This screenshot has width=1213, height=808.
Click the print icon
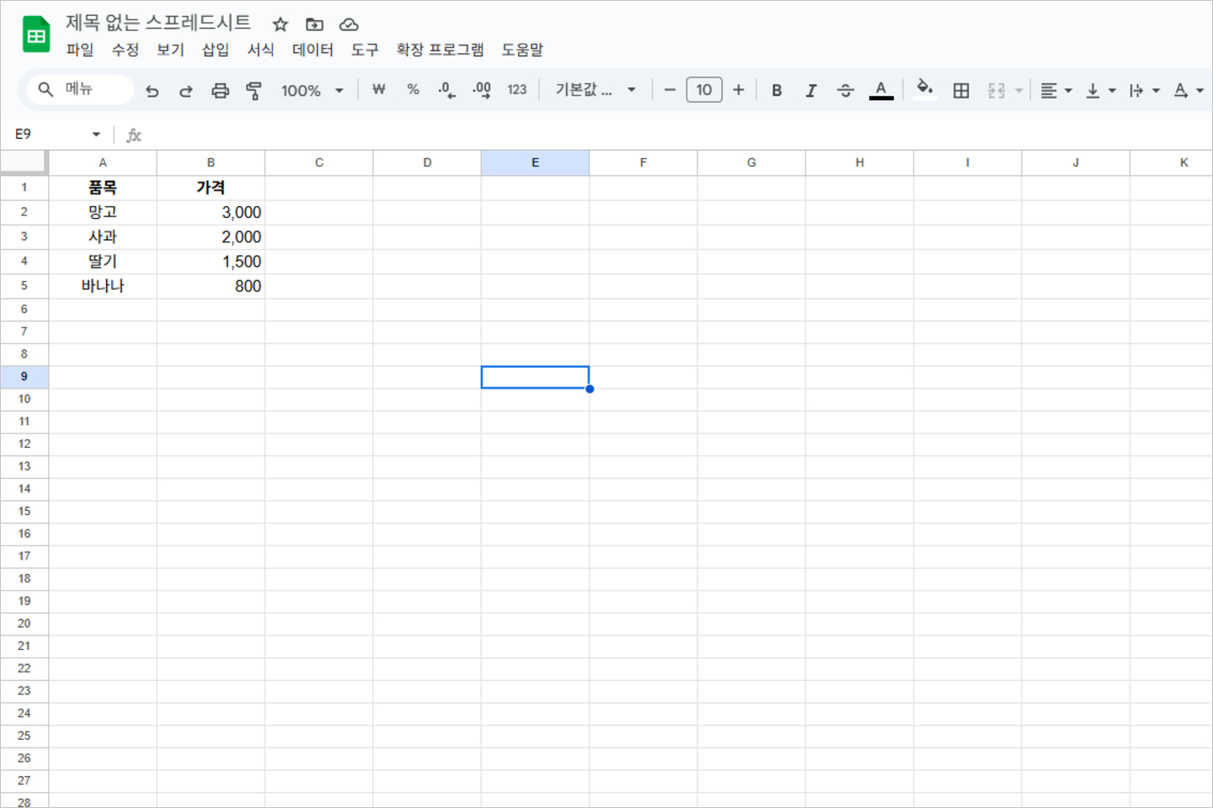[220, 91]
